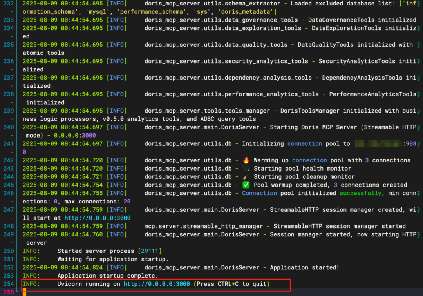
Task: Click 'doris_mcp_server.utils.security_analytics_tools' module name
Action: tap(226, 61)
